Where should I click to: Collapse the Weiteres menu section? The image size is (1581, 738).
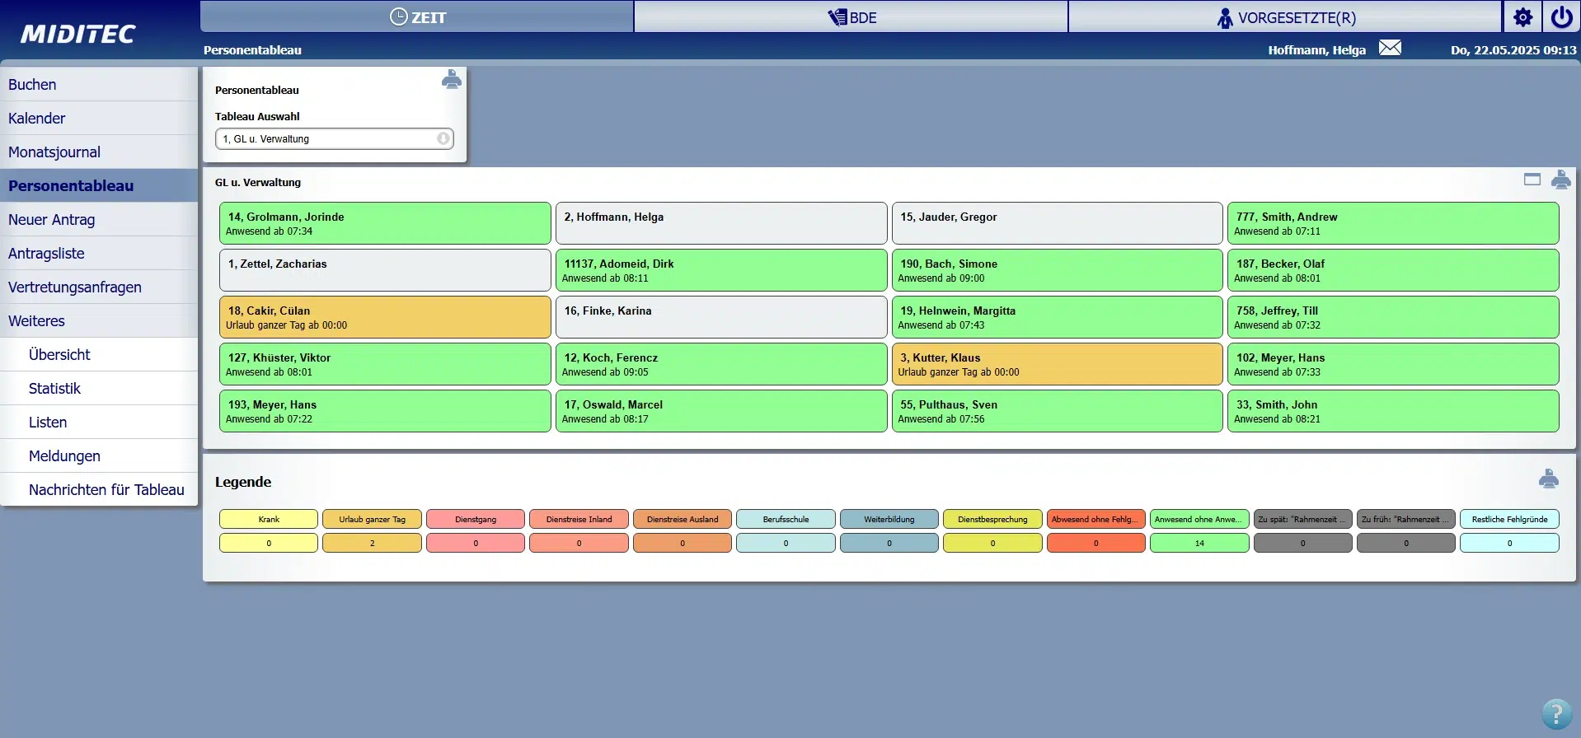(36, 321)
